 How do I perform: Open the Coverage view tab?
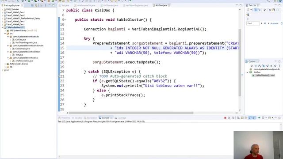pos(121,118)
